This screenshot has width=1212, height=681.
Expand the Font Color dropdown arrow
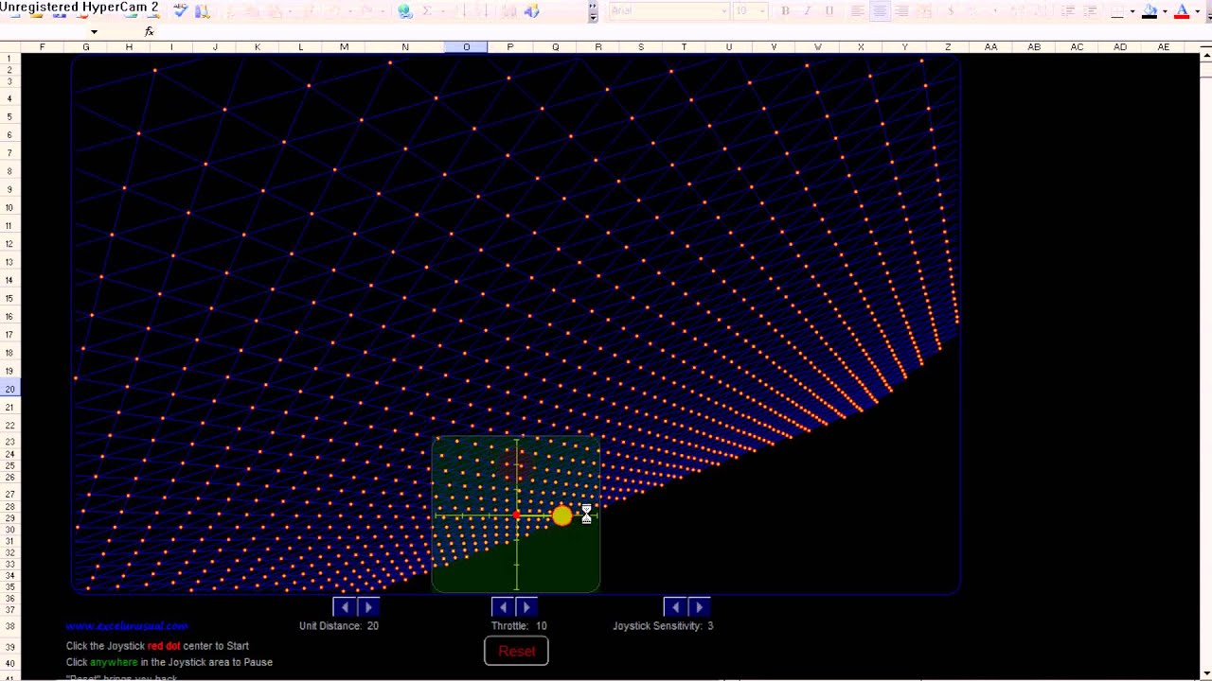click(x=1197, y=11)
